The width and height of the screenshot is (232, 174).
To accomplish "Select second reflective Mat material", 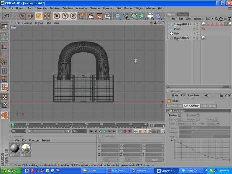I will (26, 150).
